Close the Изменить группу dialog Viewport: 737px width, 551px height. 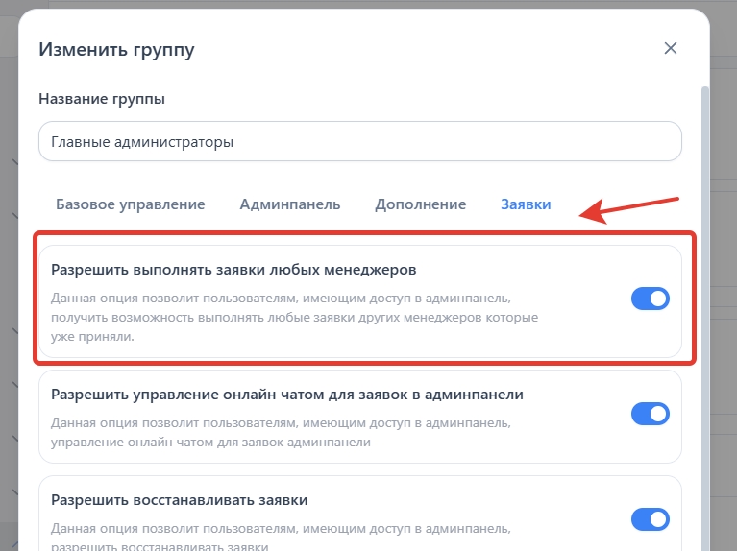pos(671,49)
